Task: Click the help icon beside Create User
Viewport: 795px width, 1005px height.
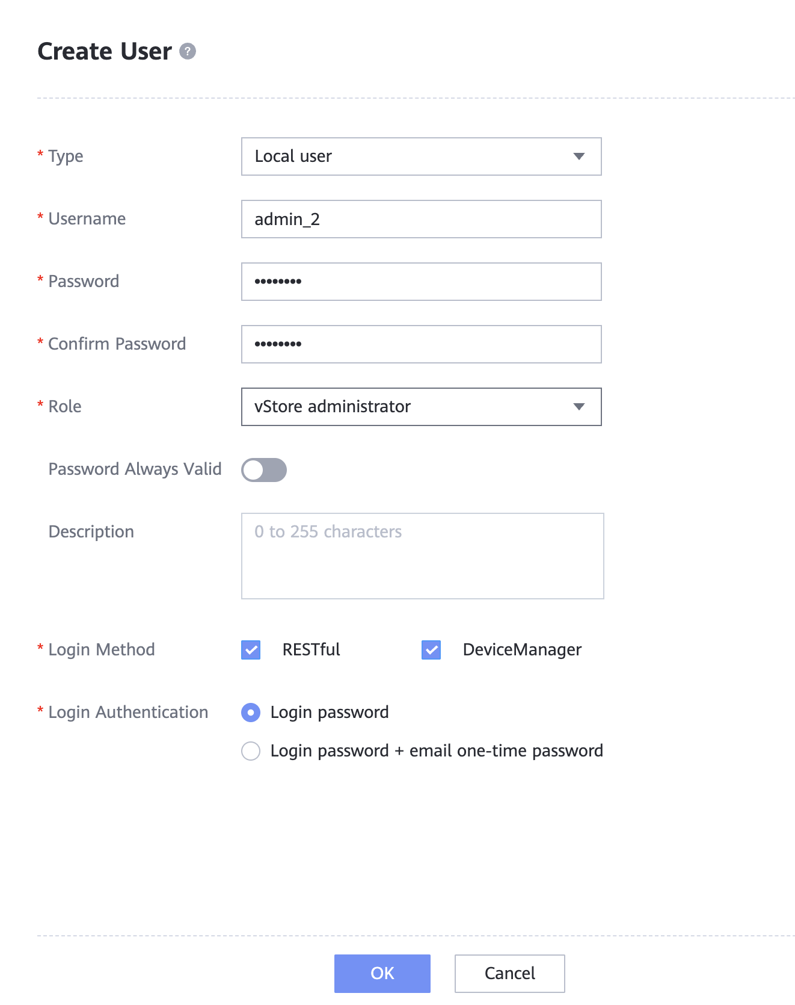Action: coord(188,52)
